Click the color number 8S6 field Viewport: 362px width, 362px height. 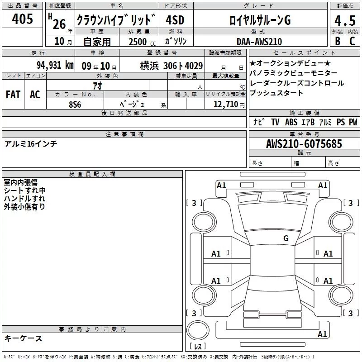(75, 104)
